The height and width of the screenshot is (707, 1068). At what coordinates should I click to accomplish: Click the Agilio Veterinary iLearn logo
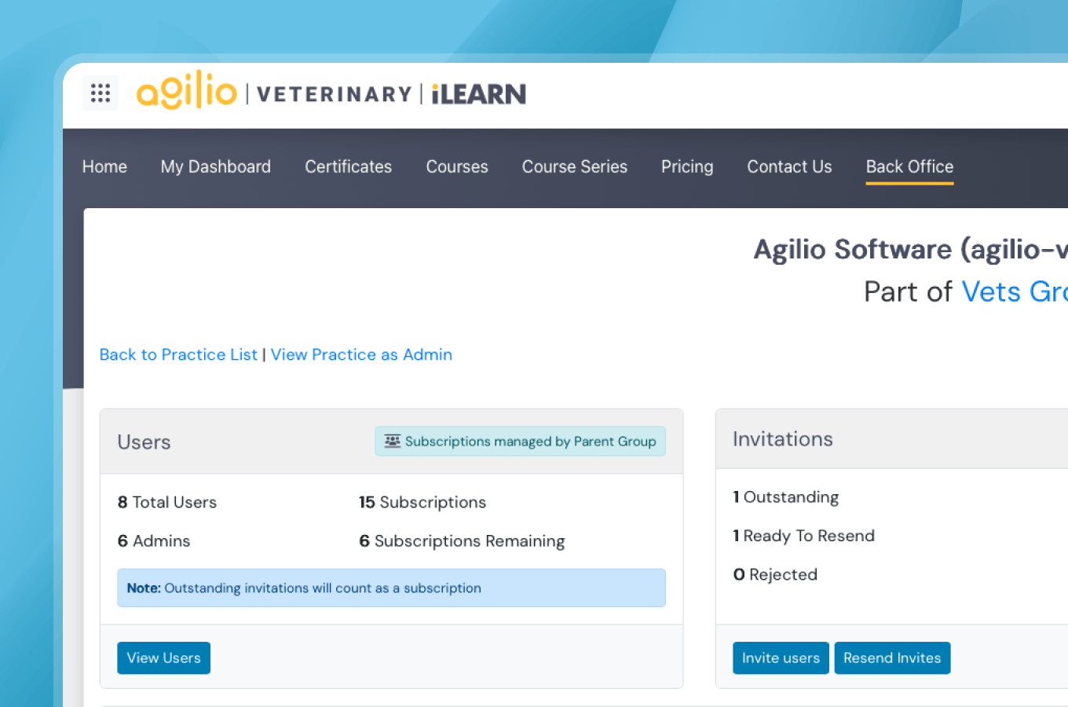(x=331, y=90)
